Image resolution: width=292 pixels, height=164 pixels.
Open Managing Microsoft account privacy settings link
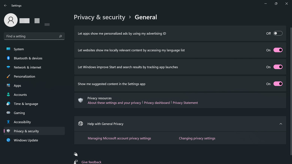[x=119, y=138]
